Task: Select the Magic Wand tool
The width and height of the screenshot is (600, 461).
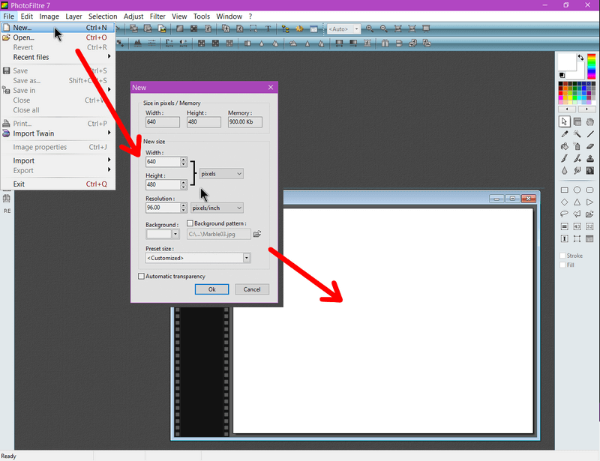Action: tap(577, 134)
